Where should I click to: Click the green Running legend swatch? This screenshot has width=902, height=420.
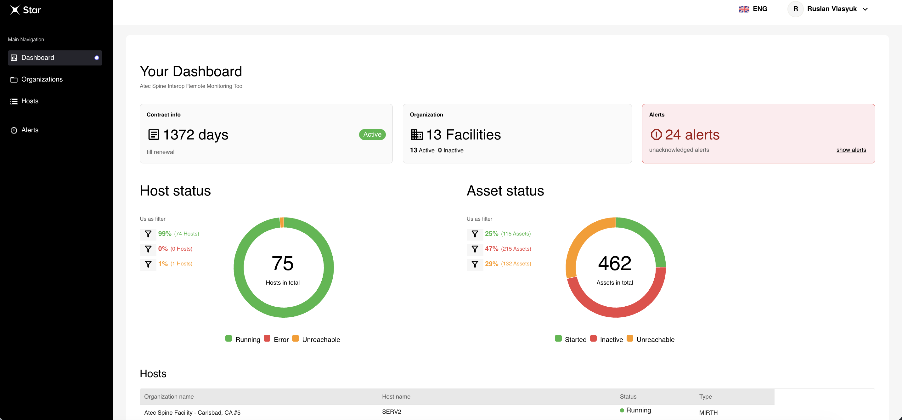[229, 338]
